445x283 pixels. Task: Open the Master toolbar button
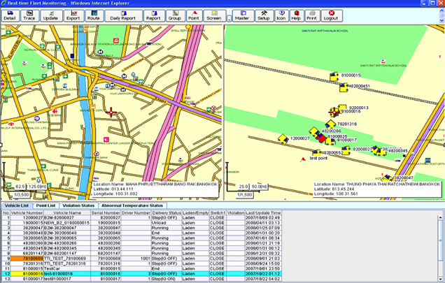pos(243,15)
